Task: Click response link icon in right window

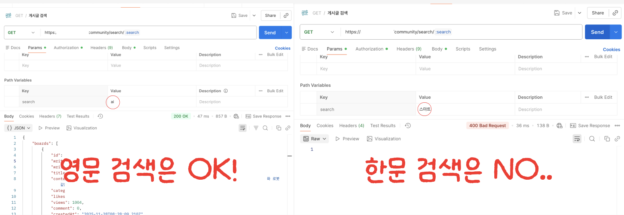Action: pyautogui.click(x=617, y=139)
